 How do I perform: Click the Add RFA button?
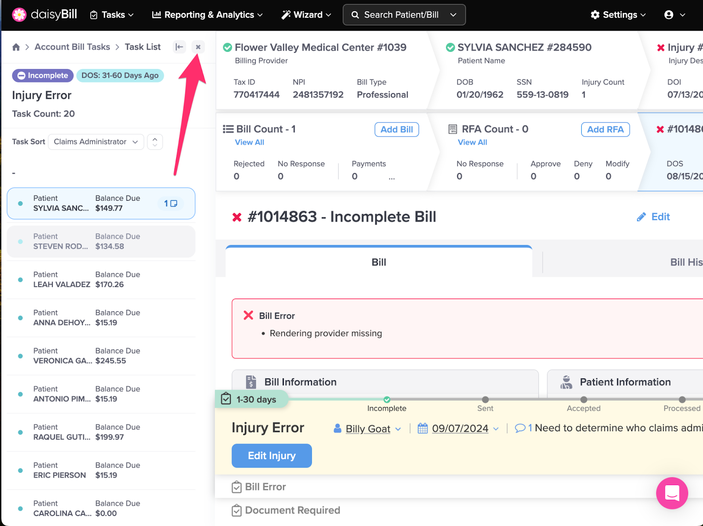tap(605, 130)
